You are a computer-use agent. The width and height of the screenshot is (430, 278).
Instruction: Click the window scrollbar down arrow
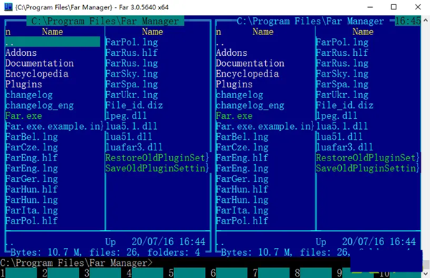pyautogui.click(x=426, y=274)
